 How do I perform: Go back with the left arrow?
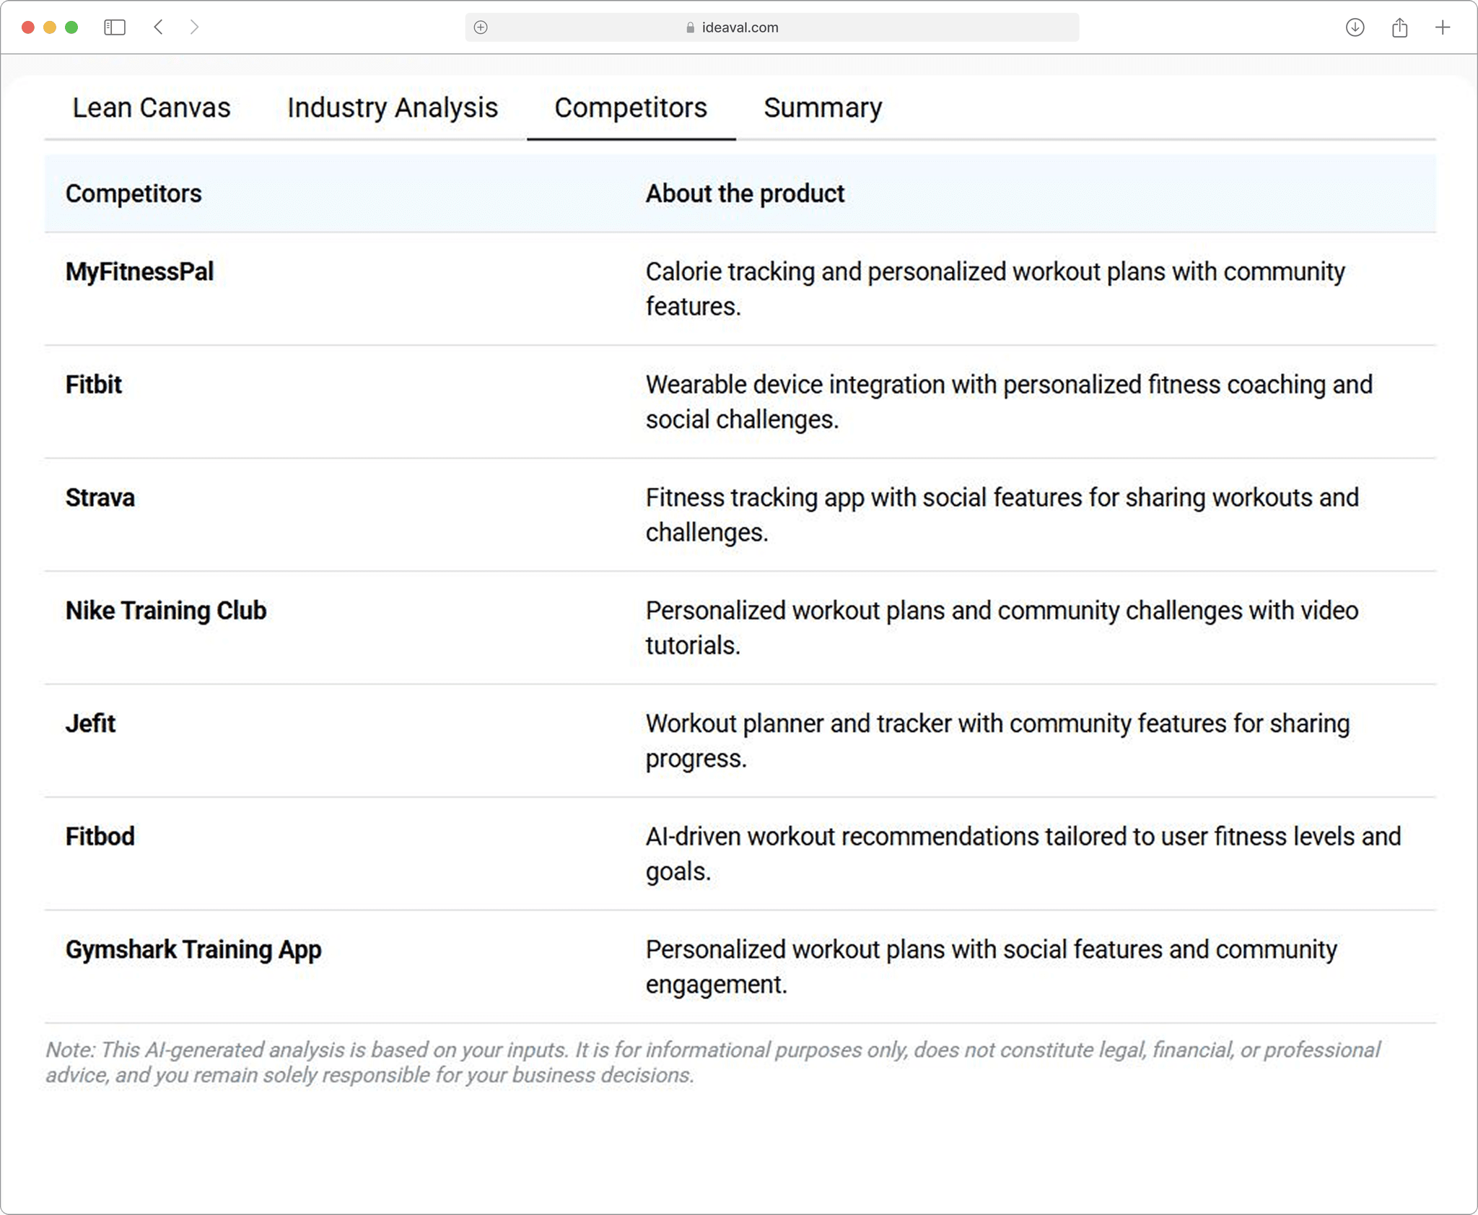coord(159,27)
